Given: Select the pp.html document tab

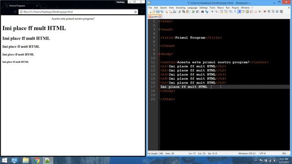Looking at the screenshot, I should (155, 17).
